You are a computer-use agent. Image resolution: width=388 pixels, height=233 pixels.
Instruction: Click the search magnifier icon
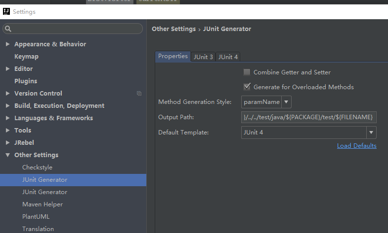tap(8, 29)
